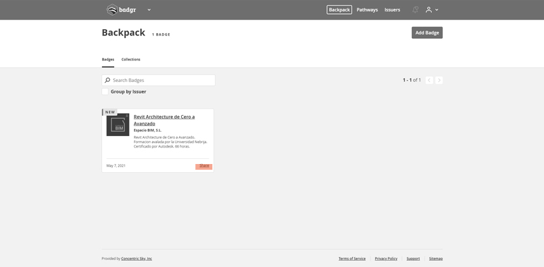Viewport: 544px width, 267px height.
Task: Focus the Search Badges input field
Action: 159,80
